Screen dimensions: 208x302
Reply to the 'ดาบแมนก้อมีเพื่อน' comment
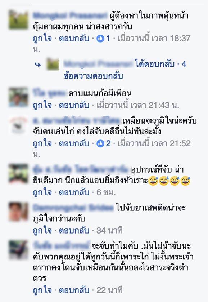[74, 106]
